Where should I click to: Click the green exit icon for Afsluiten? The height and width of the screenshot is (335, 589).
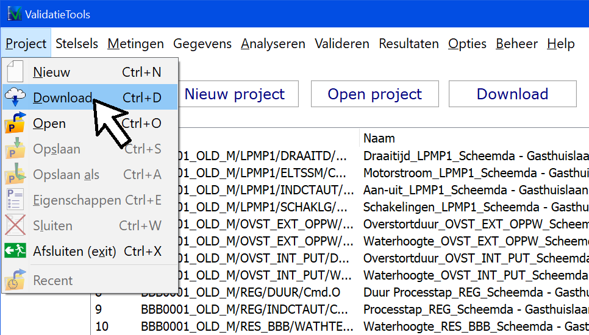click(15, 251)
